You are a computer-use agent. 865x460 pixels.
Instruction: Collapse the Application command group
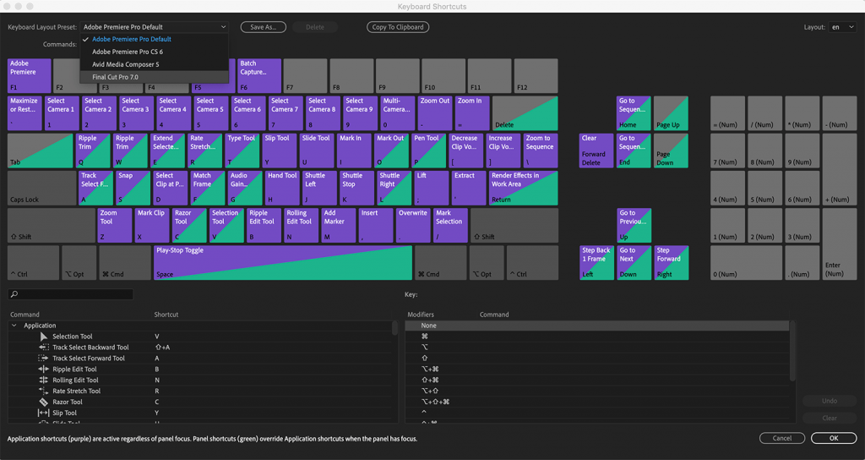(x=14, y=326)
